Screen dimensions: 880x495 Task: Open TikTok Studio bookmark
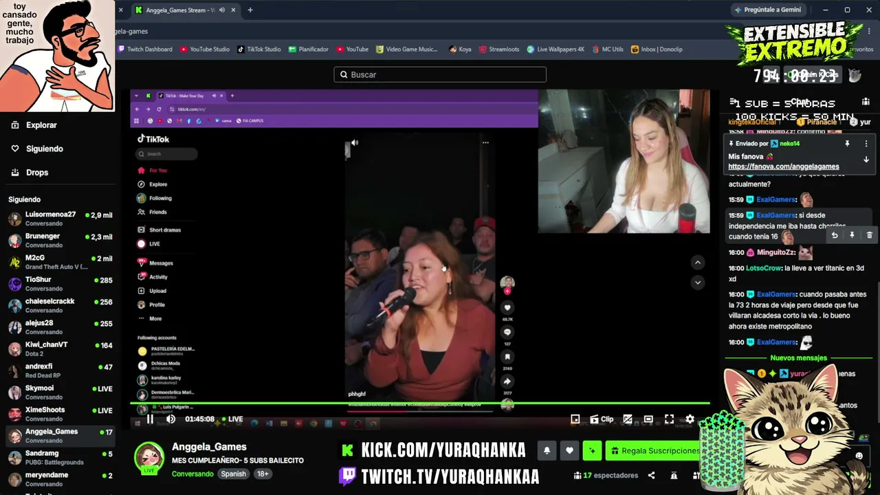point(259,49)
